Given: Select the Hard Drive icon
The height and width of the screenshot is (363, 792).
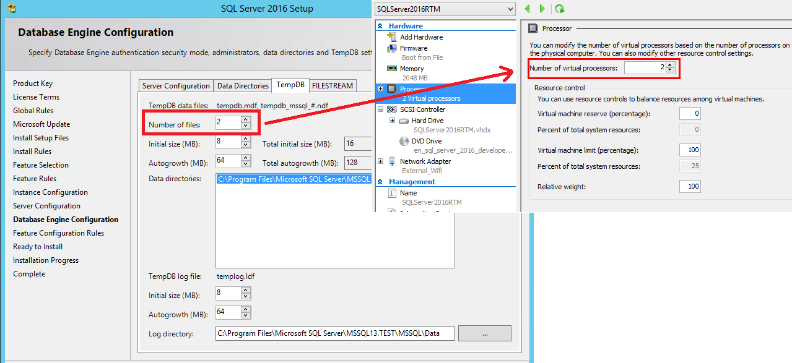Looking at the screenshot, I should click(x=403, y=121).
